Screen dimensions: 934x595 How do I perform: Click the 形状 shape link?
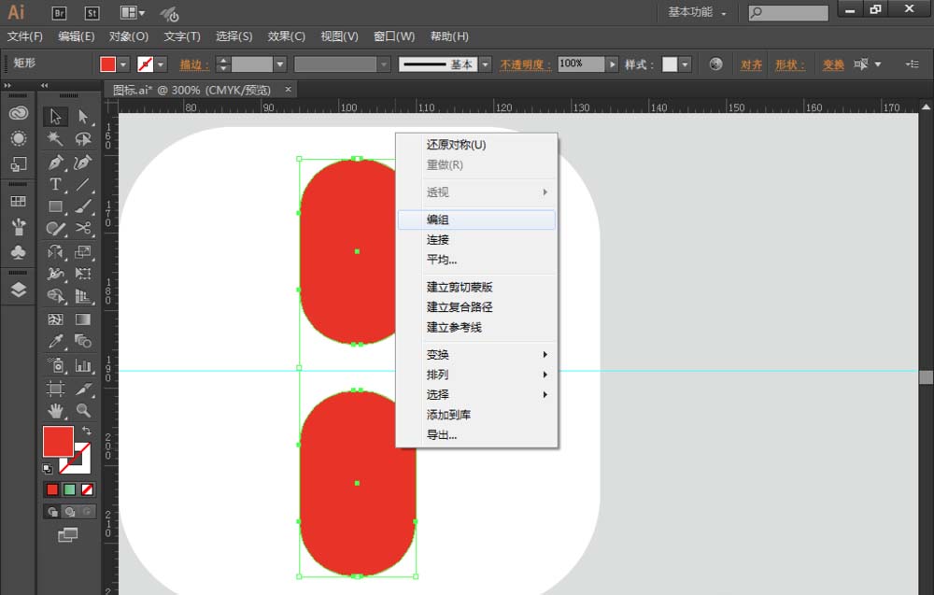click(x=790, y=64)
